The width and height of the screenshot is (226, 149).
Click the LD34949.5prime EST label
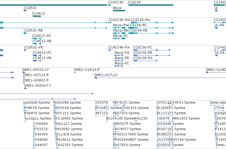170,124
